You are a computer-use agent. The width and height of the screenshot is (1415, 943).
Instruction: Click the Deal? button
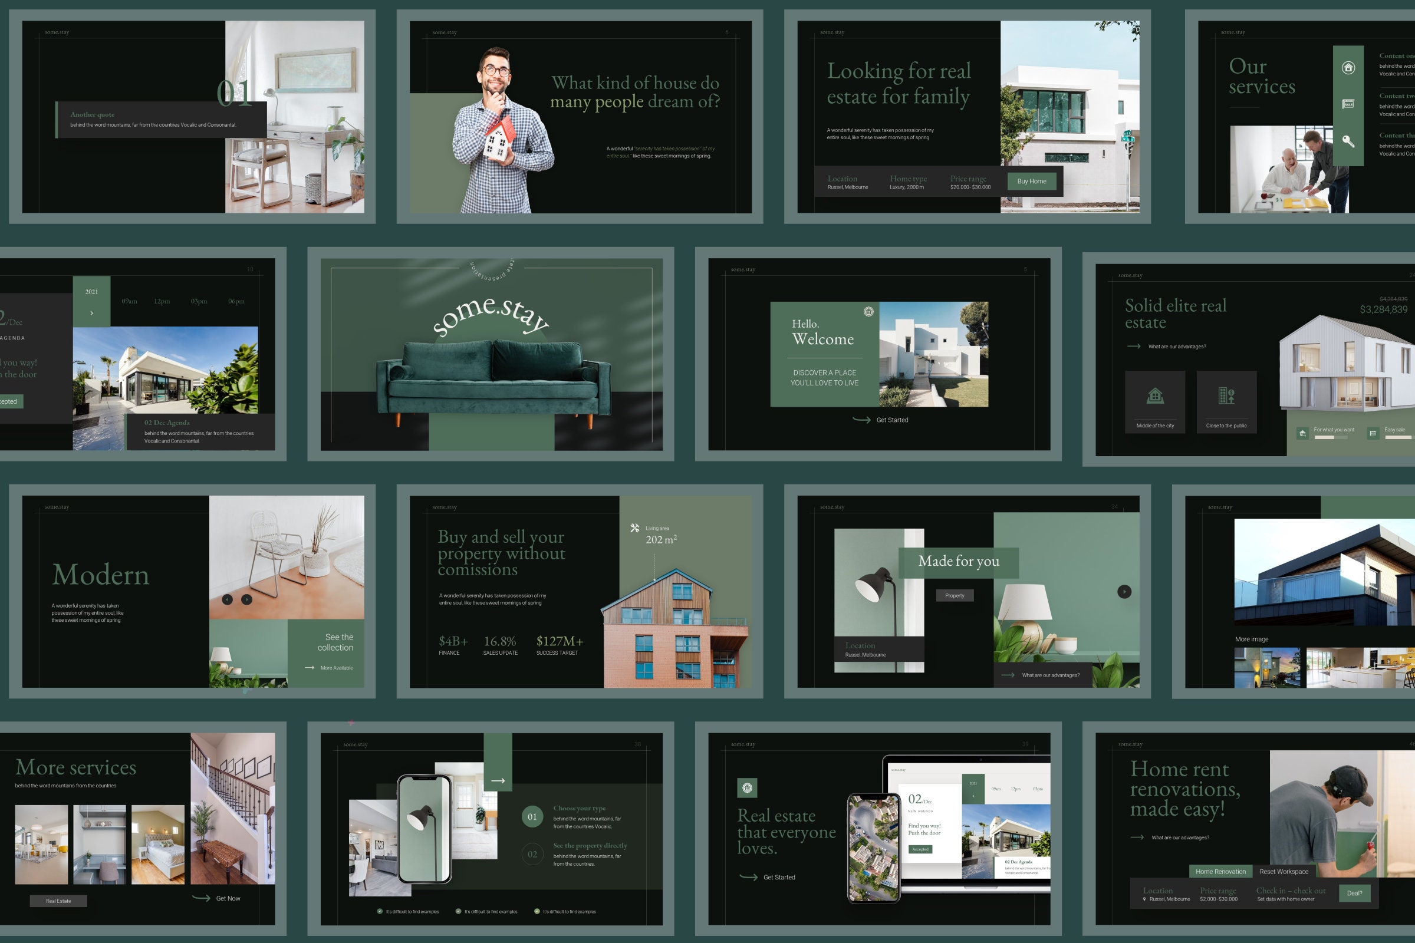pyautogui.click(x=1355, y=893)
